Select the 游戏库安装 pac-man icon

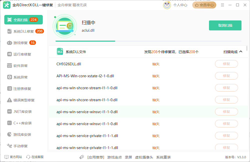coord(9,134)
